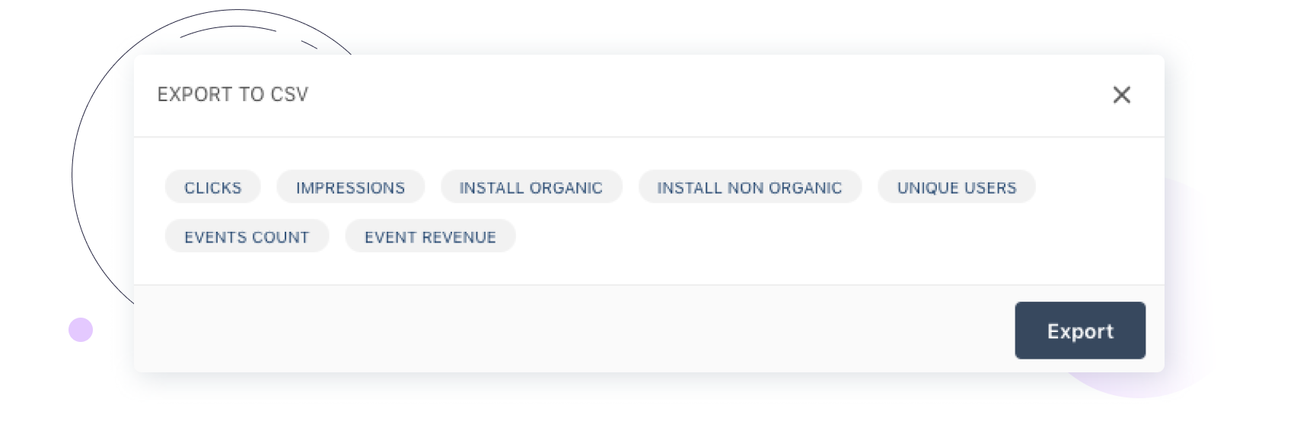This screenshot has height=424, width=1297.
Task: Toggle the CLICKS metric chip
Action: 212,188
